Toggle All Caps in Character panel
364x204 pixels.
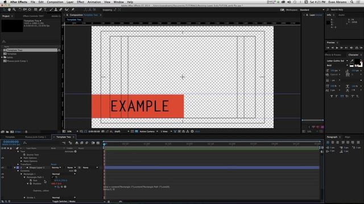tap(342, 96)
